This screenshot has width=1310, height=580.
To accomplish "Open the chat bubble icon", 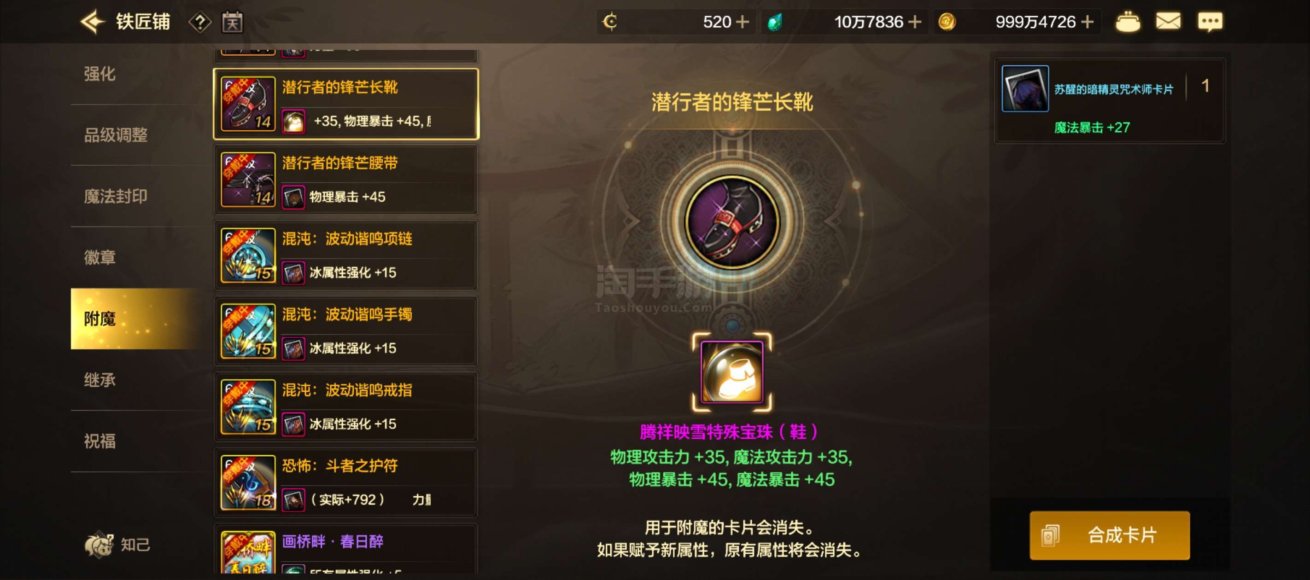I will [1210, 22].
